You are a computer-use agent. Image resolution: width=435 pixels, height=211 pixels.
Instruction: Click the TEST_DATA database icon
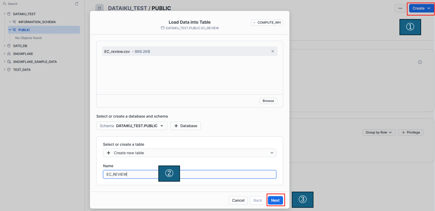click(x=9, y=70)
